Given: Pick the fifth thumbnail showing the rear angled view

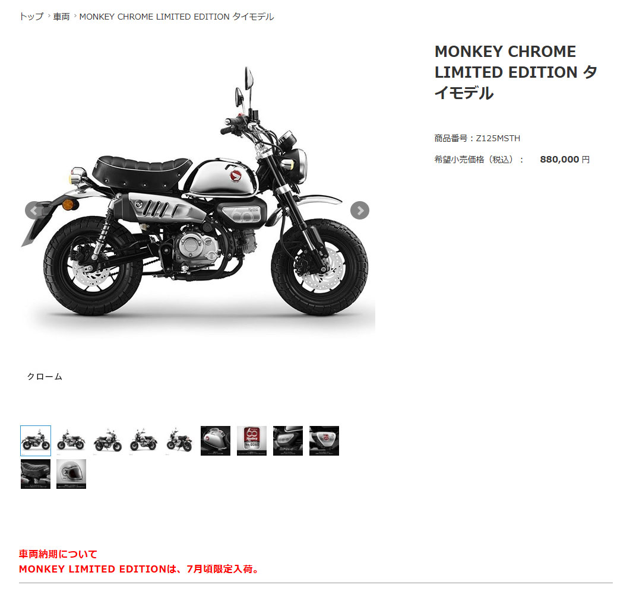Looking at the screenshot, I should pos(180,440).
